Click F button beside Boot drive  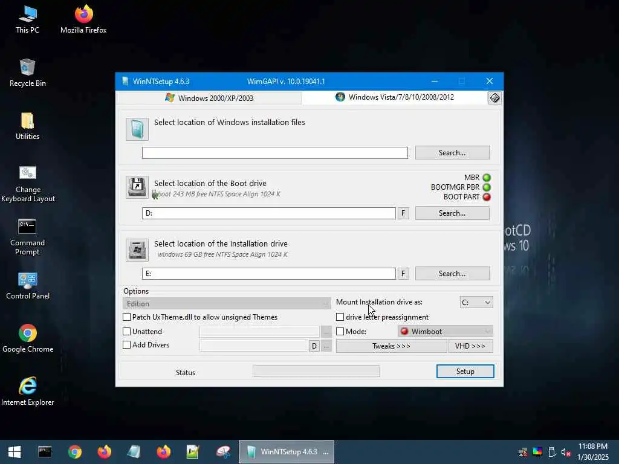click(403, 213)
